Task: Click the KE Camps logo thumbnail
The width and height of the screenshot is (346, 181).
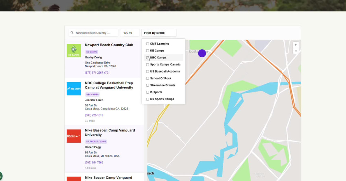Action: coord(74,51)
